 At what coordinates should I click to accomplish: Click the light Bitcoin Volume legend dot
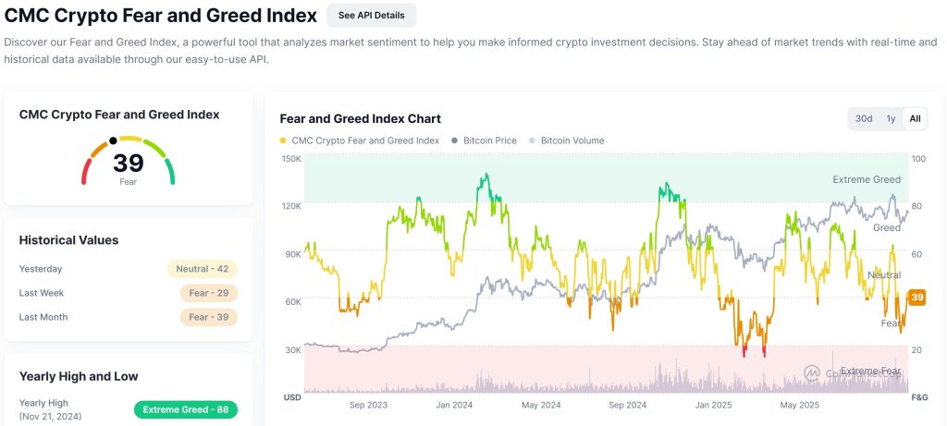coord(532,141)
